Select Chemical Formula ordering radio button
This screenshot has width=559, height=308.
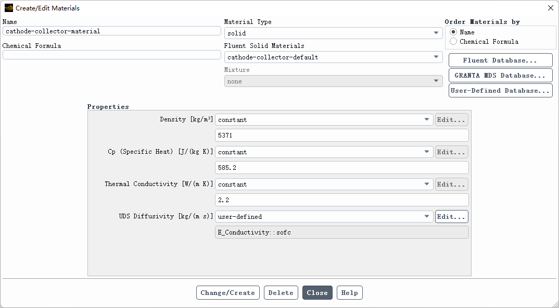click(x=453, y=42)
